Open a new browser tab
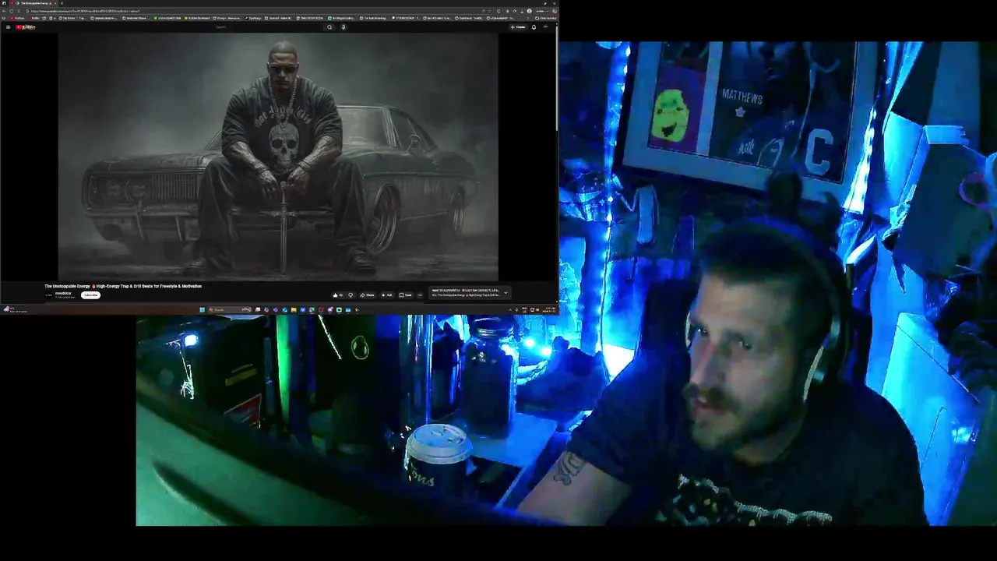 point(62,3)
